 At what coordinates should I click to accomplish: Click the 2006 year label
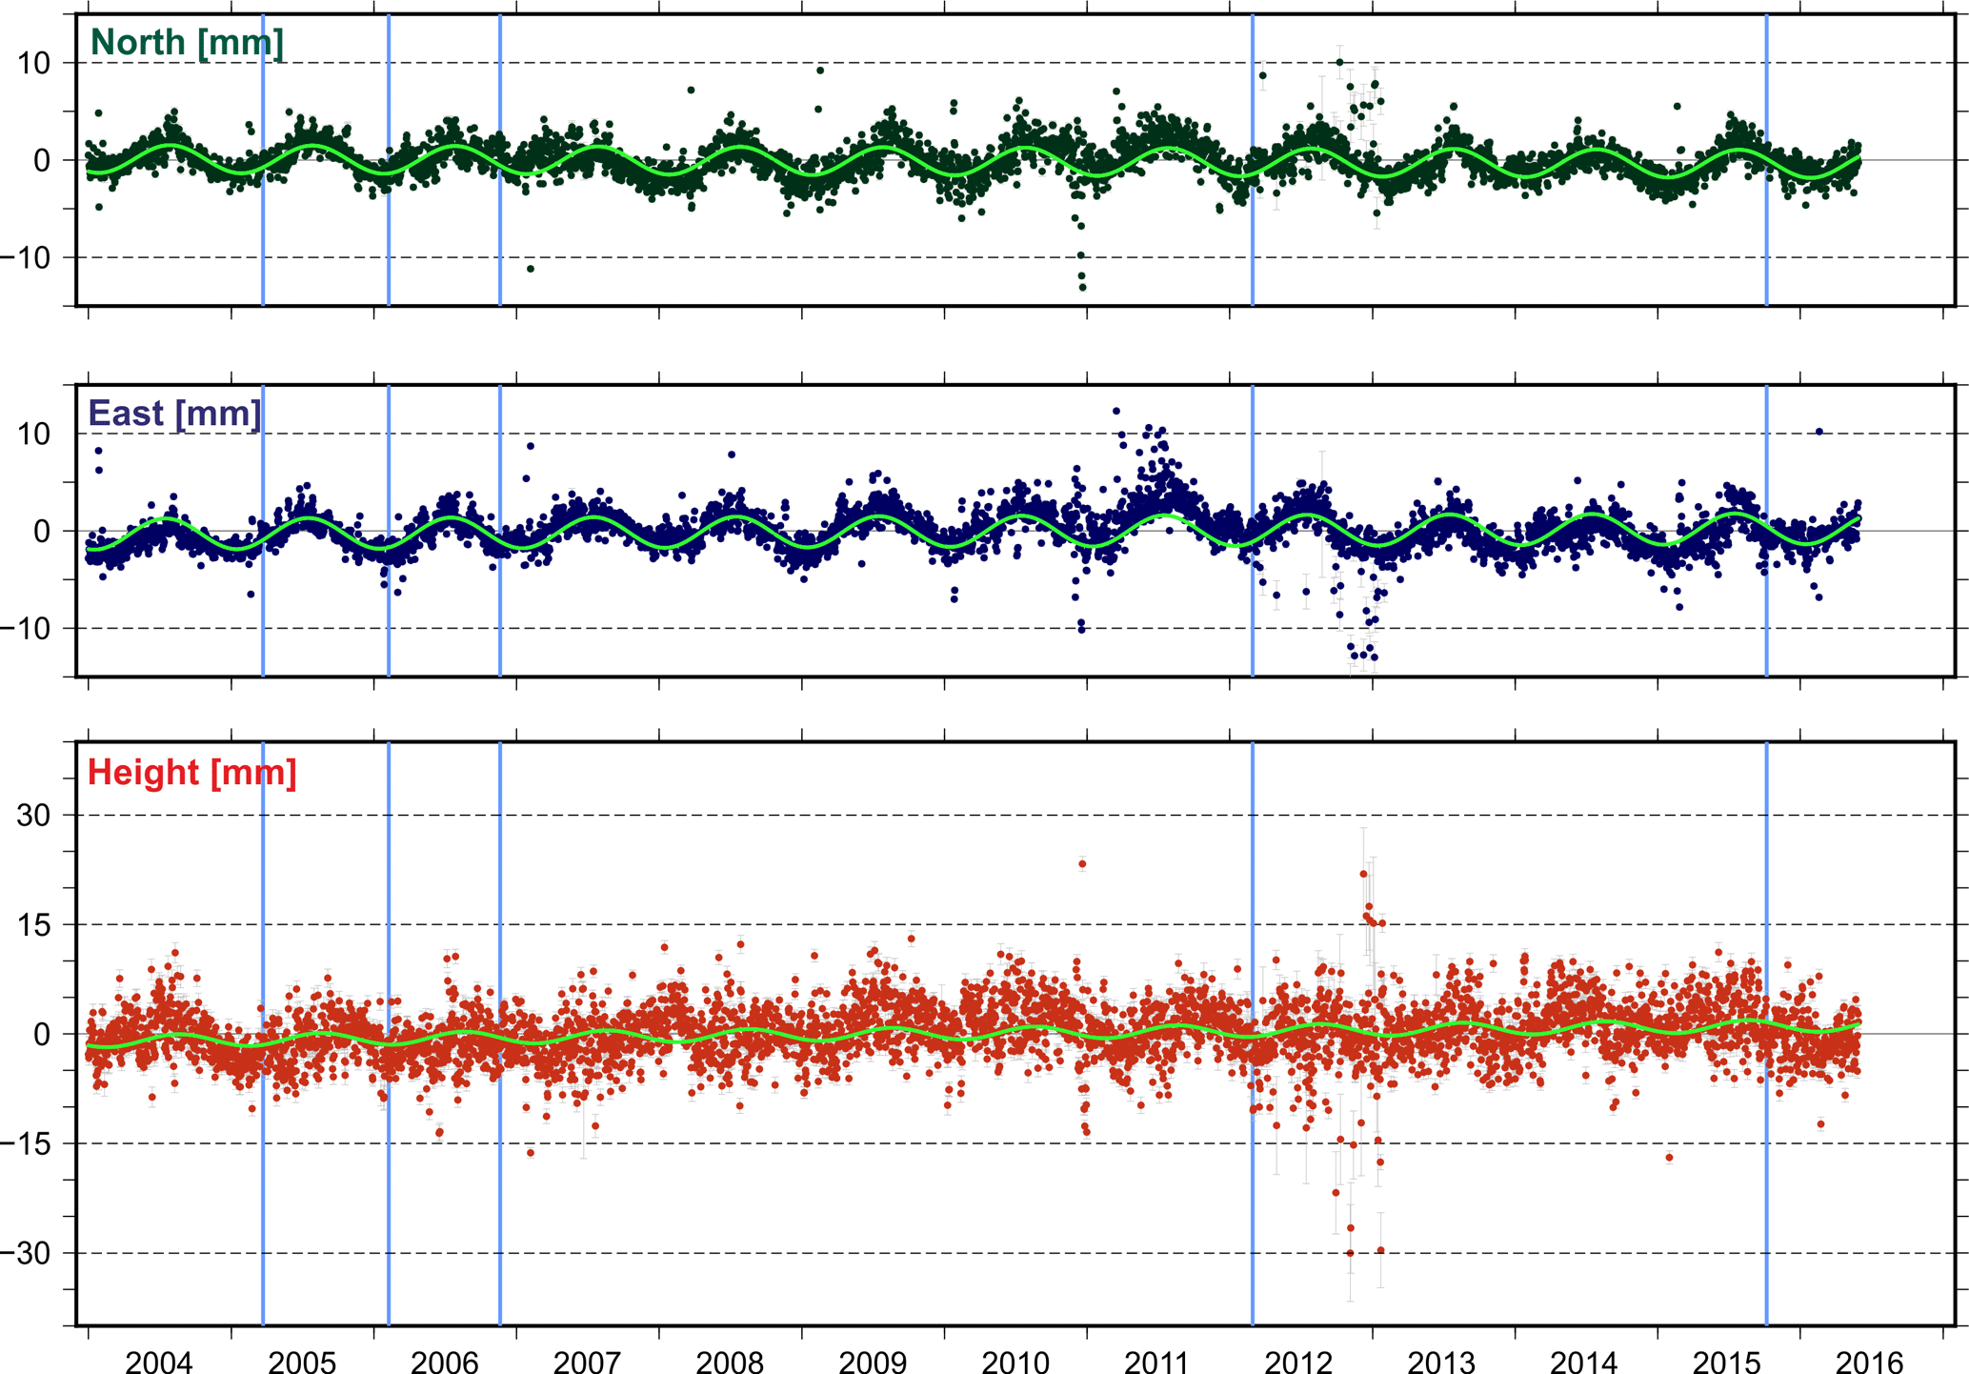point(444,1363)
